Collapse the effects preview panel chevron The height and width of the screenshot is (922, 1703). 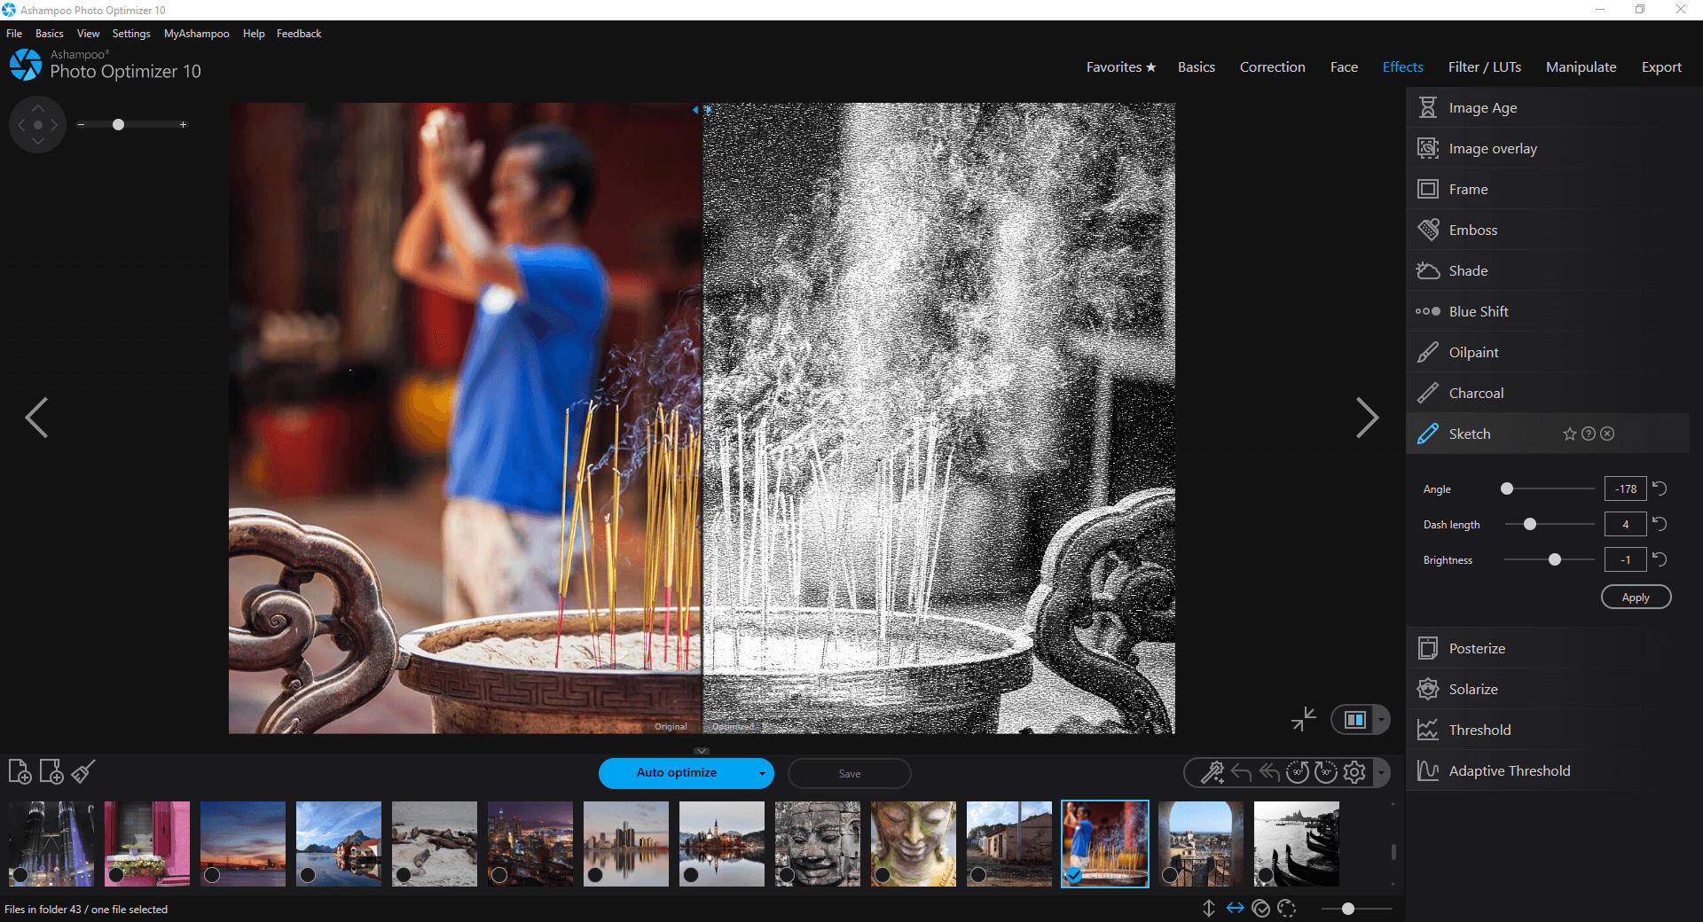702,750
